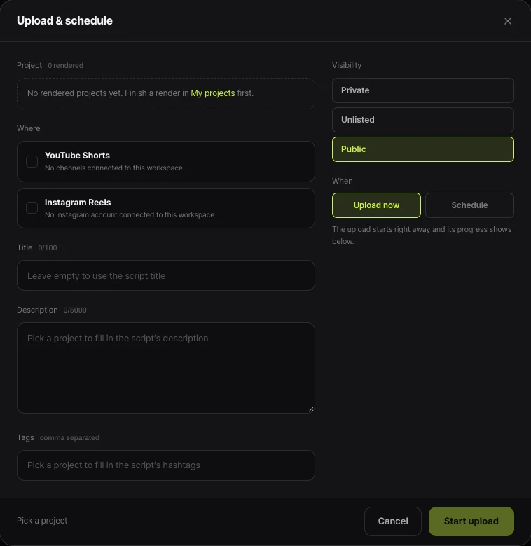Tick the YouTube Shorts checkbox
531x546 pixels.
pyautogui.click(x=32, y=162)
